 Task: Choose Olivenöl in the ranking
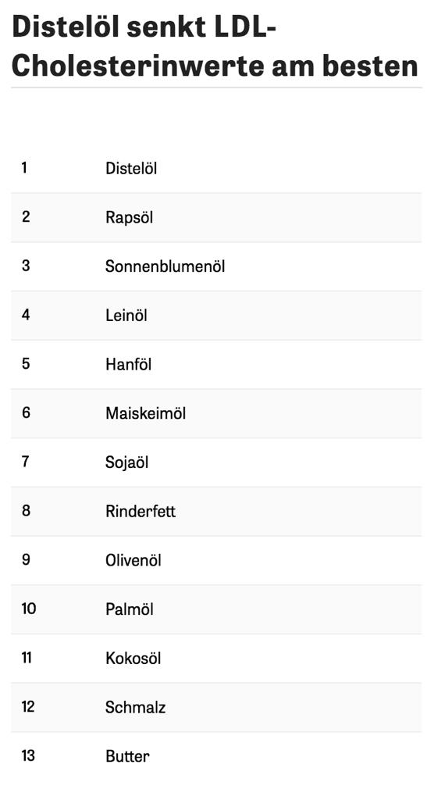133,560
